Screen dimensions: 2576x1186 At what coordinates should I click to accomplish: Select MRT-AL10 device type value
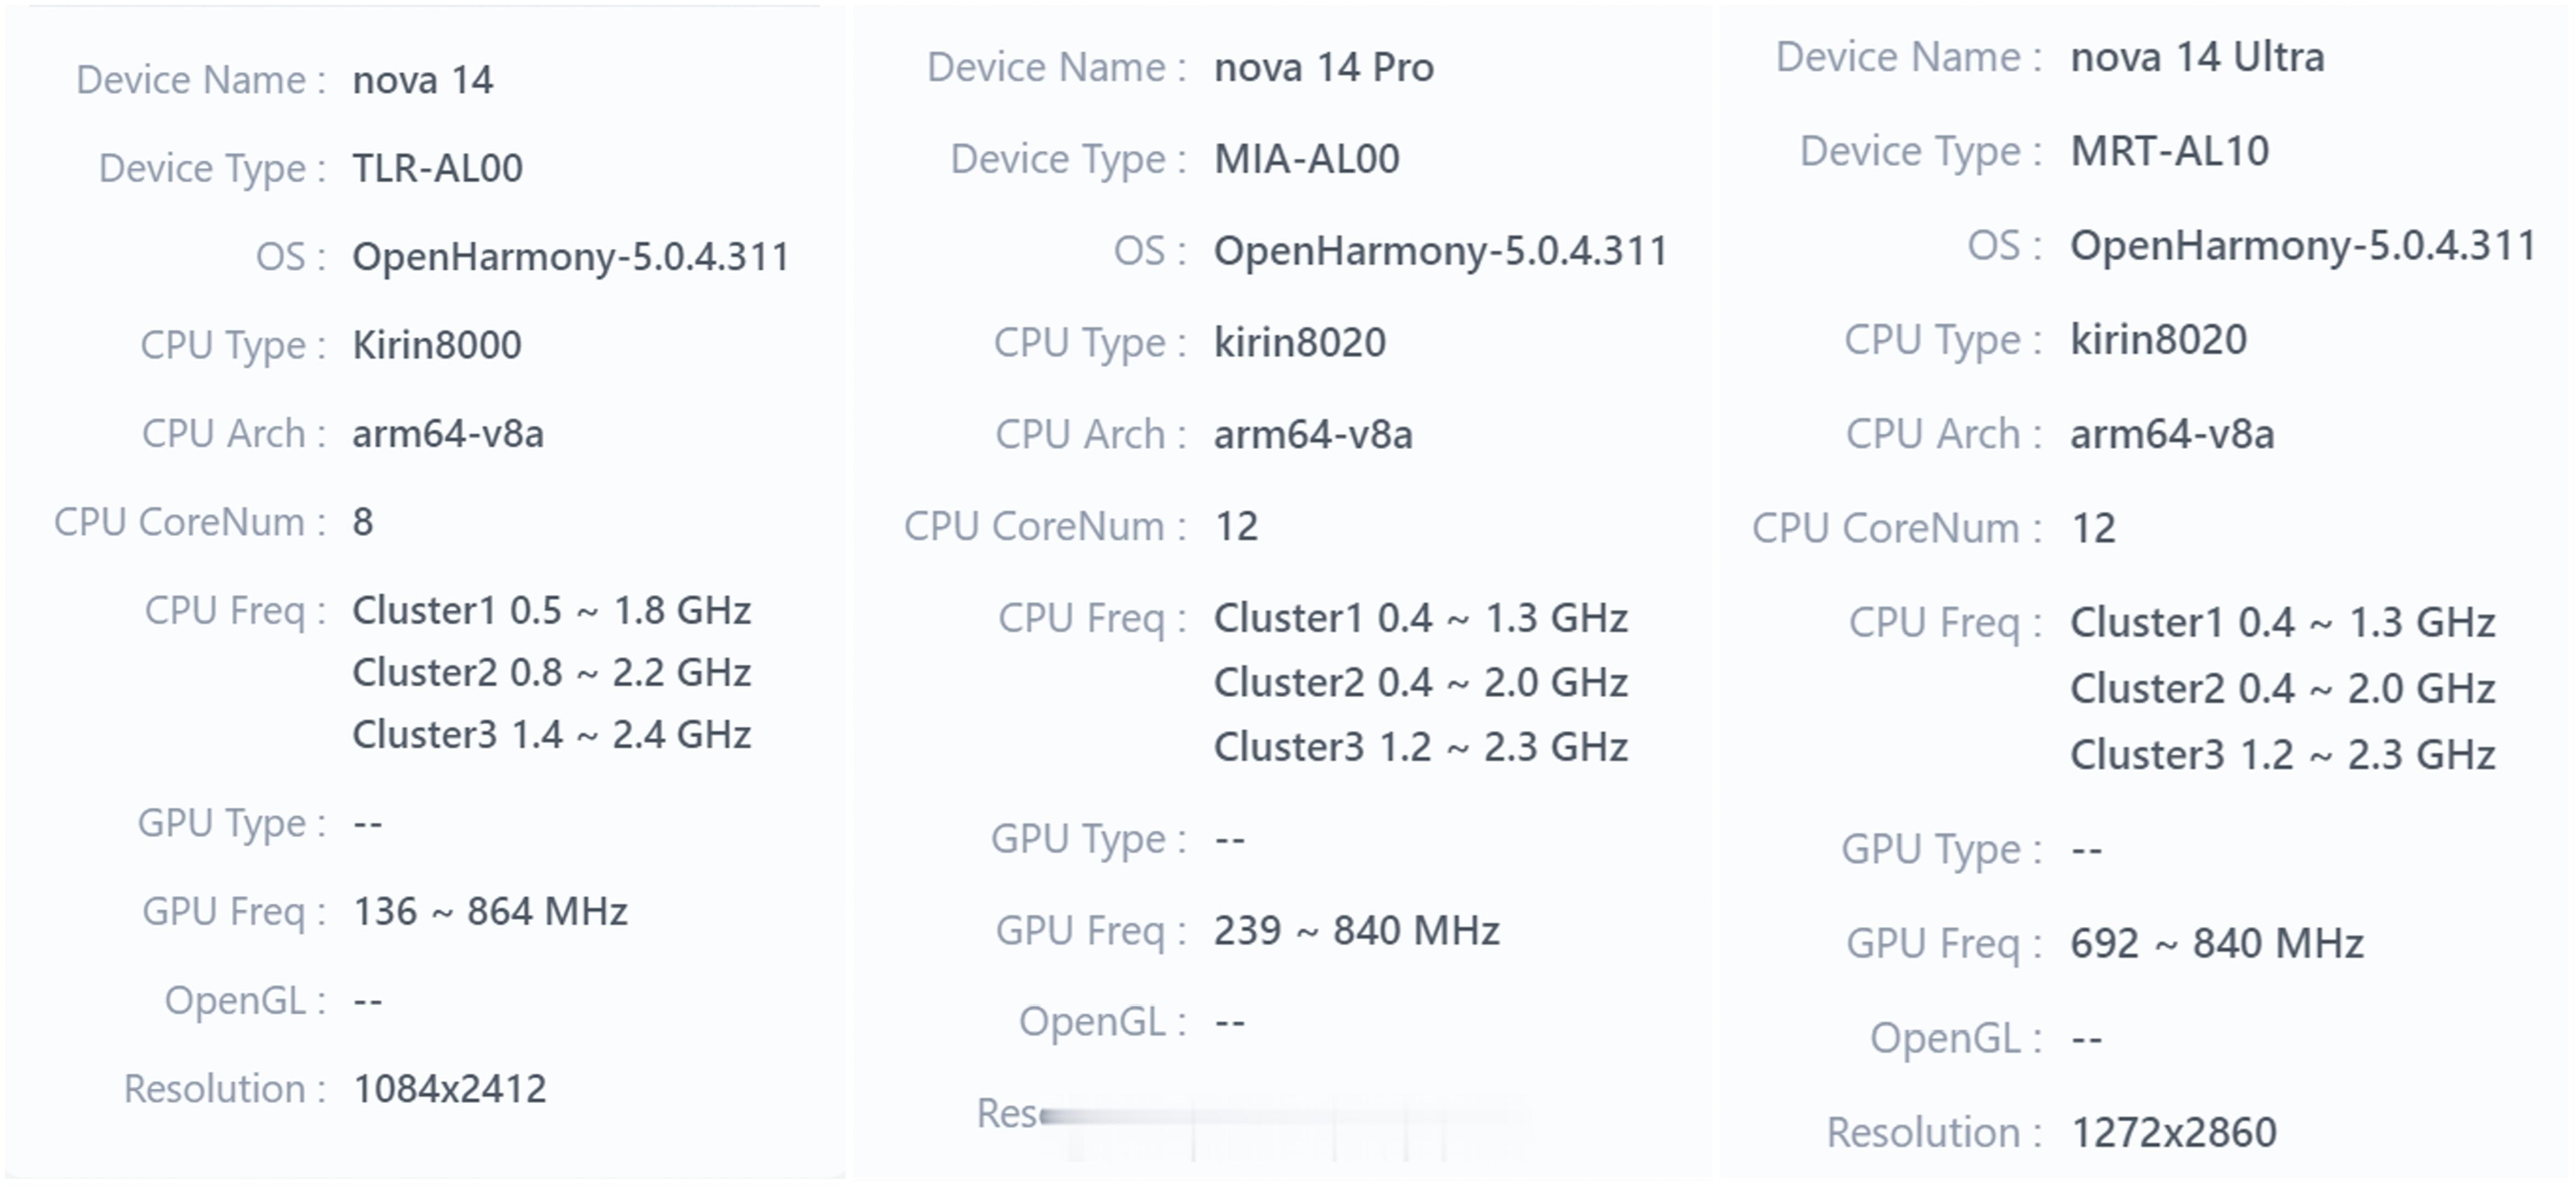(2169, 151)
